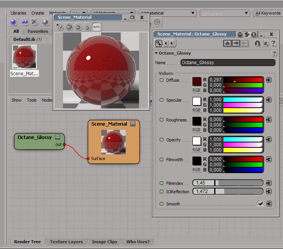Toggle Filmindex animation marker
The image size is (283, 249).
[162, 183]
